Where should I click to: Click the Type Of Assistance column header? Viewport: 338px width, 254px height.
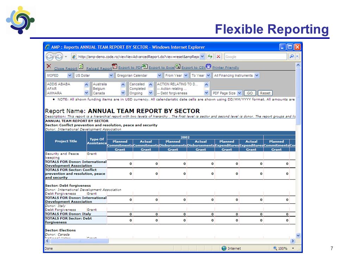pyautogui.click(x=97, y=141)
